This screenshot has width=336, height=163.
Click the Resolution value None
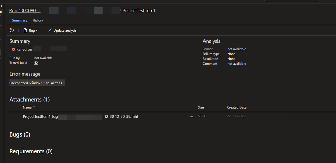tap(231, 59)
